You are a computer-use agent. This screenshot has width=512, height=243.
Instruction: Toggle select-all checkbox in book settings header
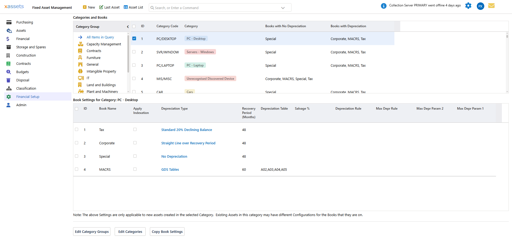(77, 109)
